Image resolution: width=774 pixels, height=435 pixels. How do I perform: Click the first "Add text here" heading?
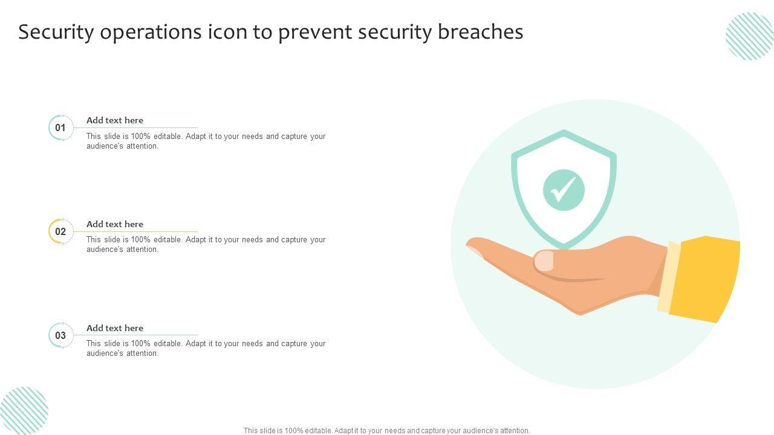click(x=115, y=120)
